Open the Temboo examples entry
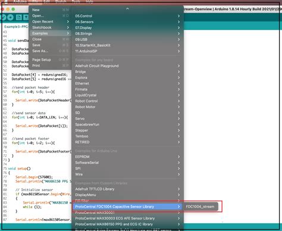 coord(127,136)
